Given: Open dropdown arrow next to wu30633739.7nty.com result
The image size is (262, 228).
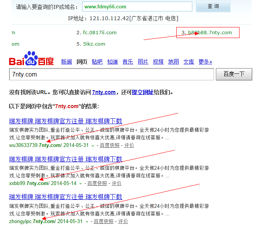Looking at the screenshot, I should click(93, 146).
